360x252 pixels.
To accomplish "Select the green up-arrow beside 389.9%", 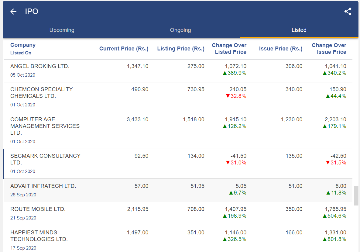I will tap(224, 73).
